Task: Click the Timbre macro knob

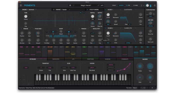Action: pyautogui.click(x=140, y=66)
